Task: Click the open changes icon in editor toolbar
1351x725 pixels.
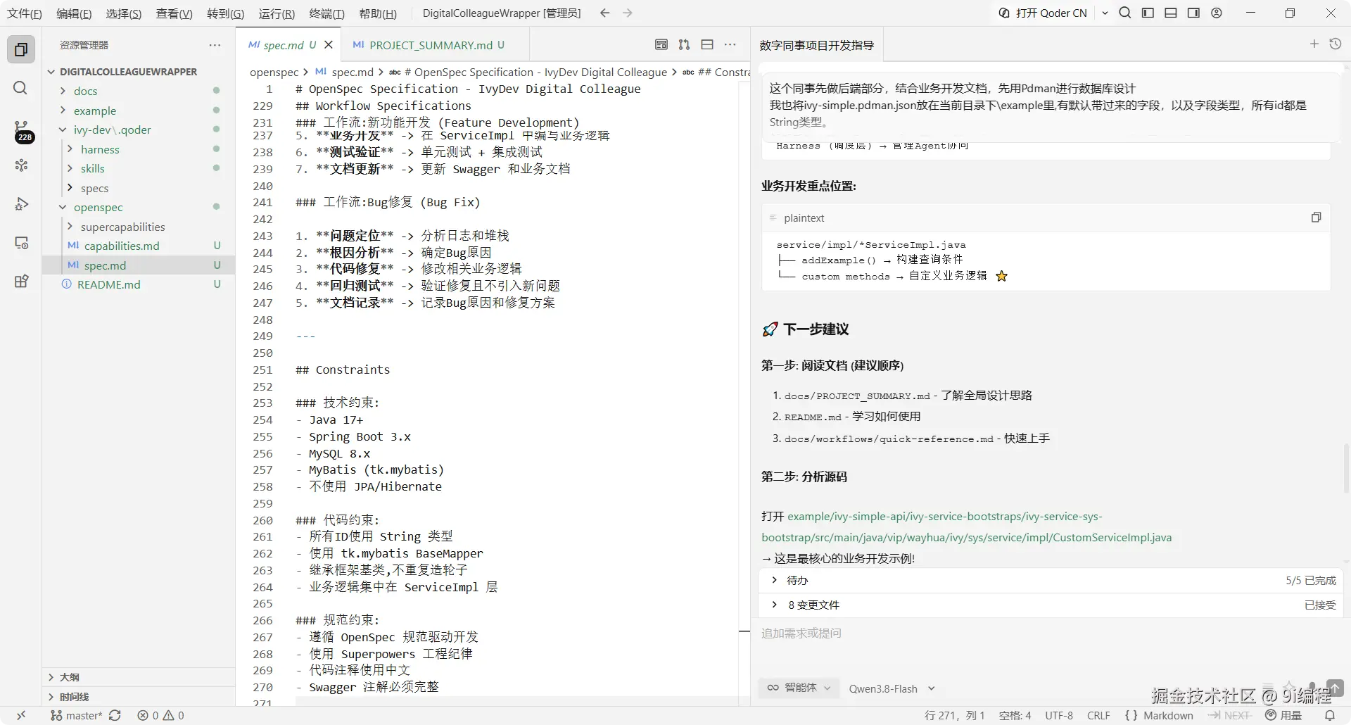Action: 684,44
